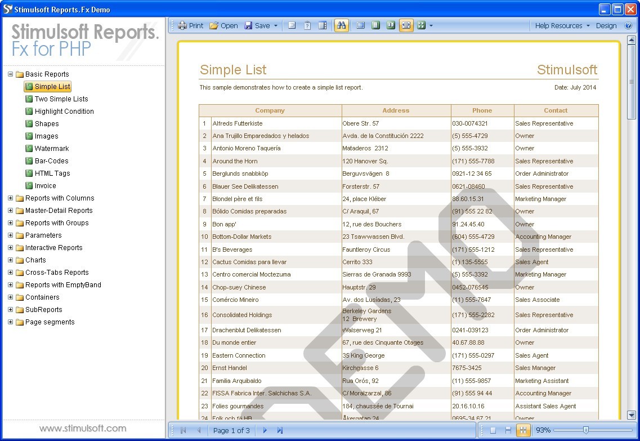Click the Shapes report icon
Viewport: 640px width, 441px height.
point(29,124)
